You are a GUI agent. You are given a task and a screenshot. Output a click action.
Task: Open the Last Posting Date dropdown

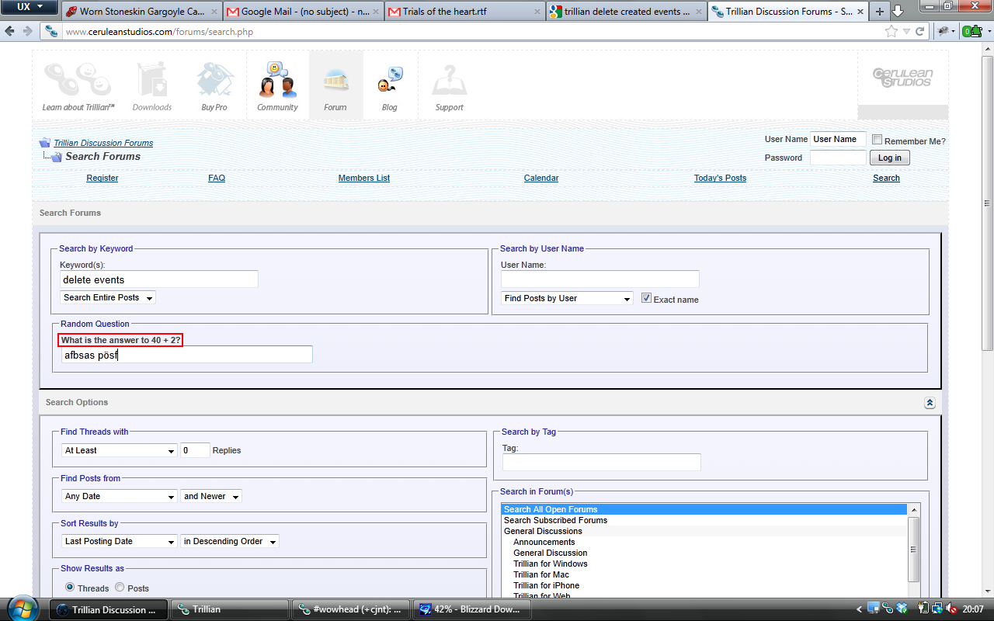point(120,541)
